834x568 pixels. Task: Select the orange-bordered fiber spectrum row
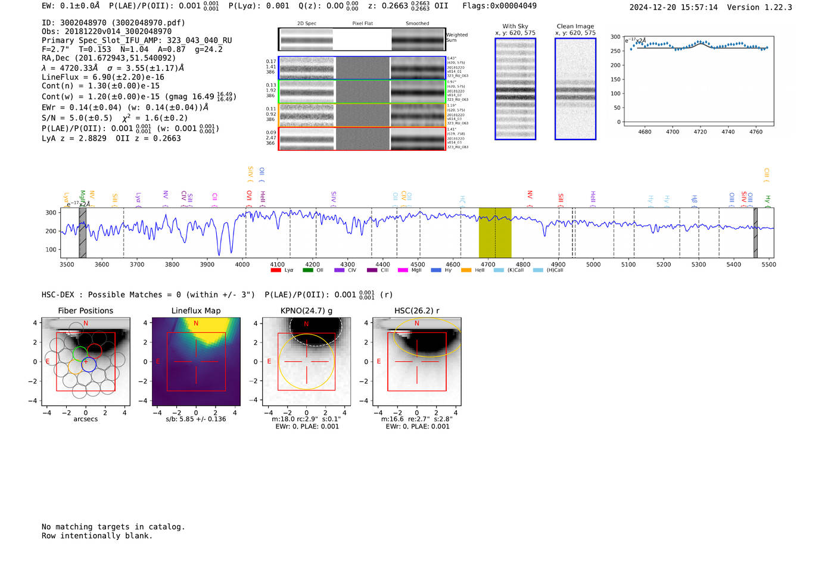pyautogui.click(x=362, y=115)
